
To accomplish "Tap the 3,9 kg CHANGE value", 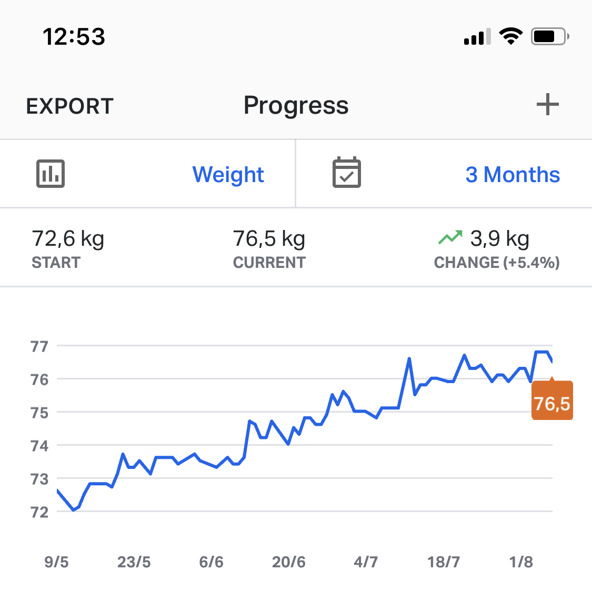I will 499,239.
